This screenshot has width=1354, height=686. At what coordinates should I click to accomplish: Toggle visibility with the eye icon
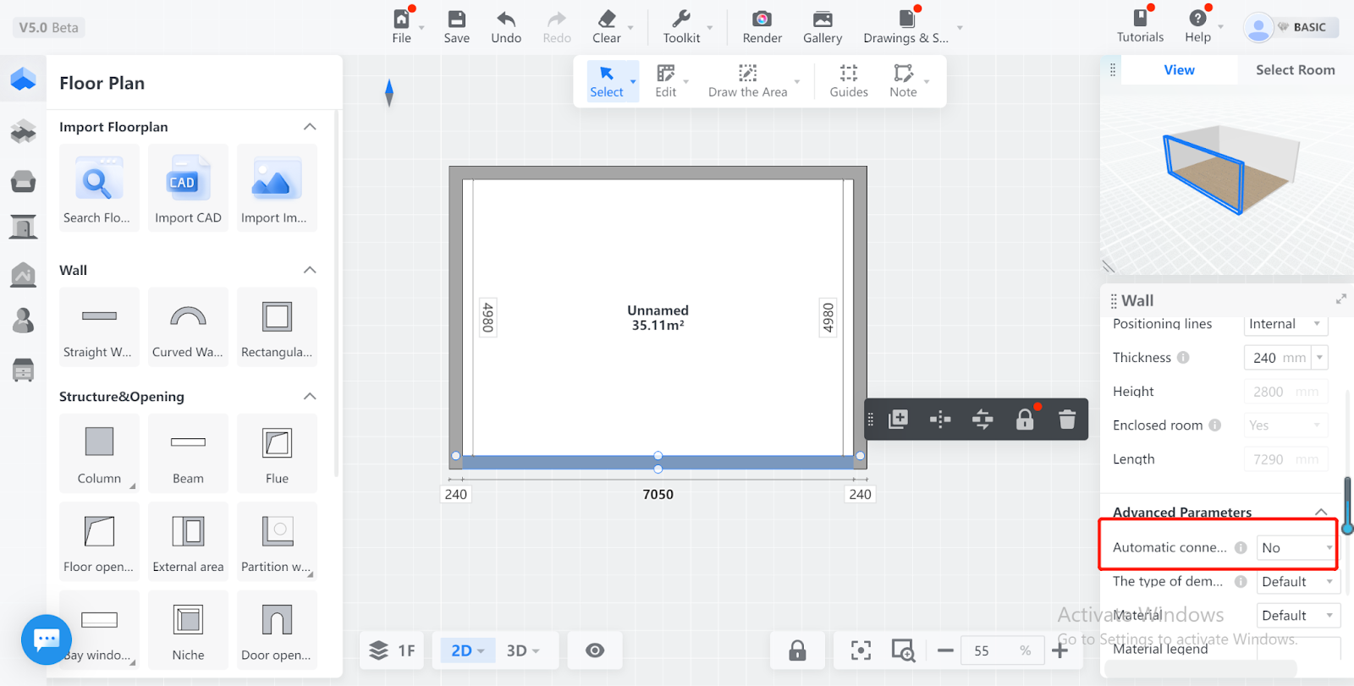[x=595, y=650]
